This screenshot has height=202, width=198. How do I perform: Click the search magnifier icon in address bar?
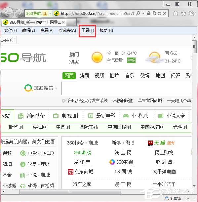point(138,13)
